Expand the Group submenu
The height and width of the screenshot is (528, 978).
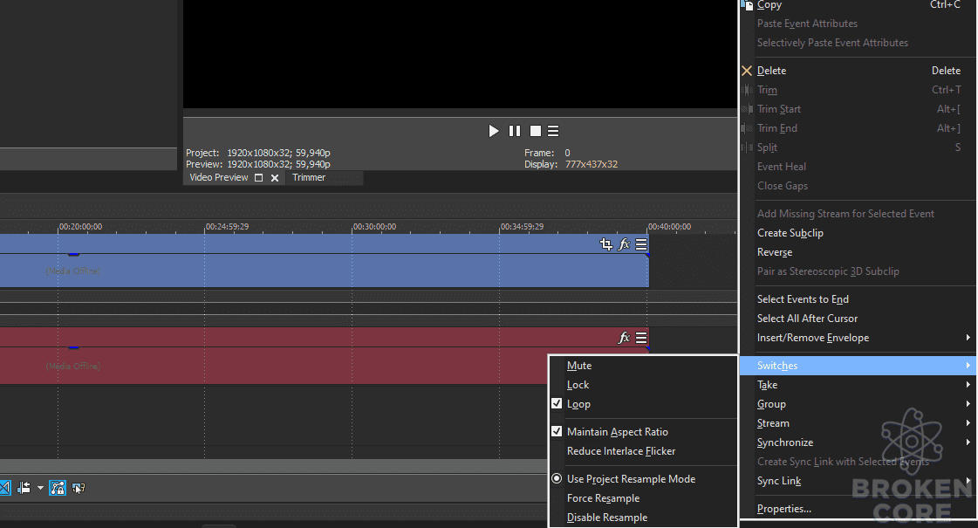click(x=858, y=404)
